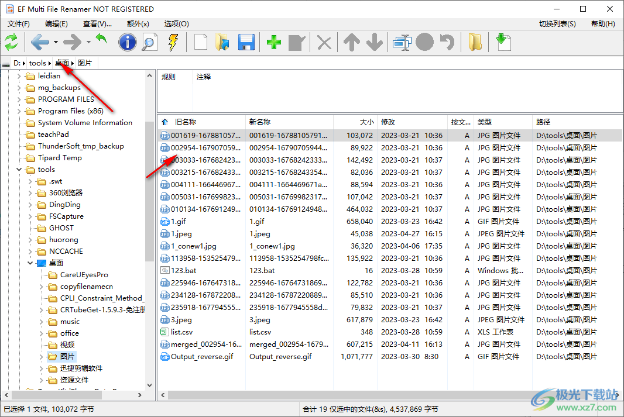Open the blue info icon
Viewport: 624px width, 417px height.
pos(128,42)
